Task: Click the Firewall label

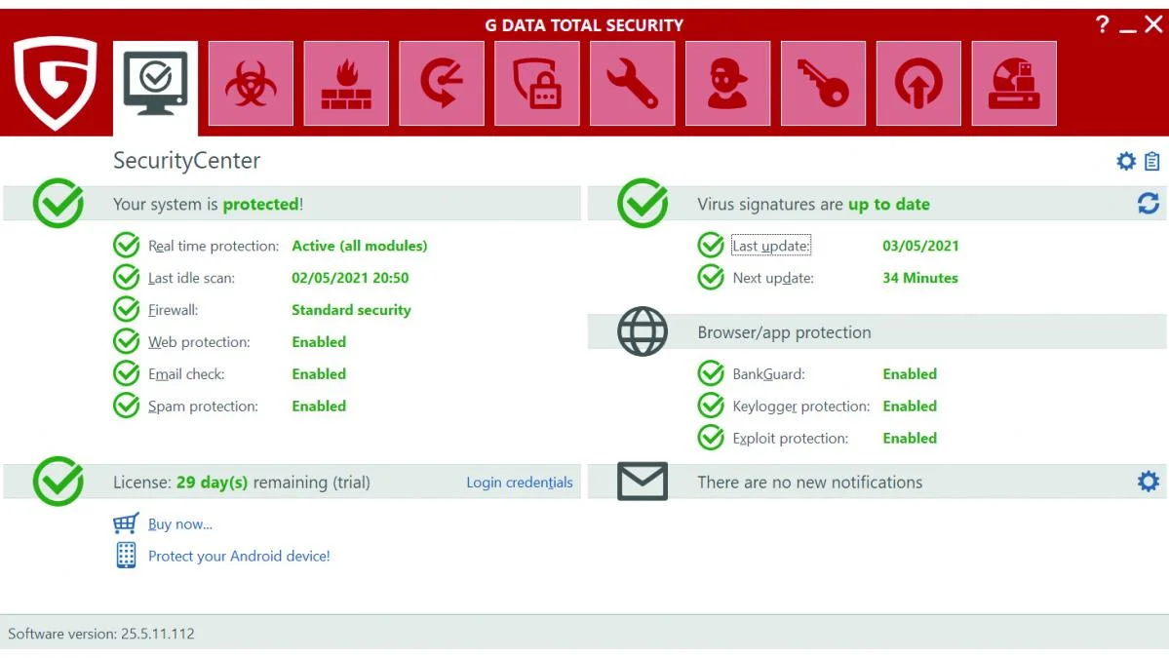Action: coord(173,310)
